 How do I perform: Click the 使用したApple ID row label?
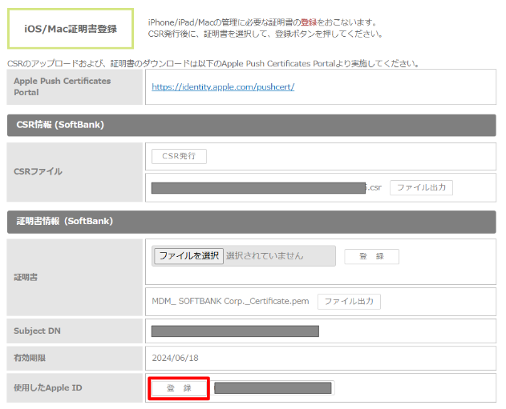pyautogui.click(x=48, y=388)
